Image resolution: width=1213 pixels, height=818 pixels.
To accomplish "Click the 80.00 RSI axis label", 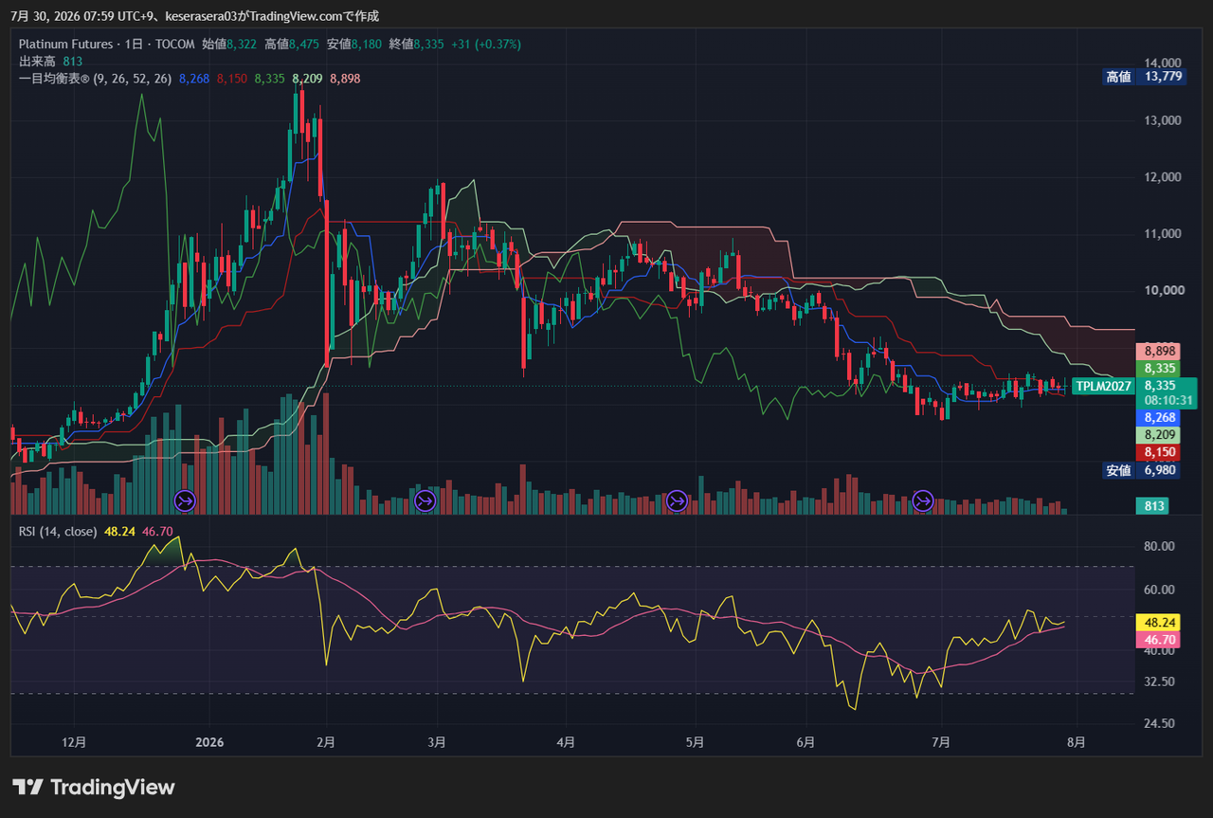I will [x=1160, y=547].
